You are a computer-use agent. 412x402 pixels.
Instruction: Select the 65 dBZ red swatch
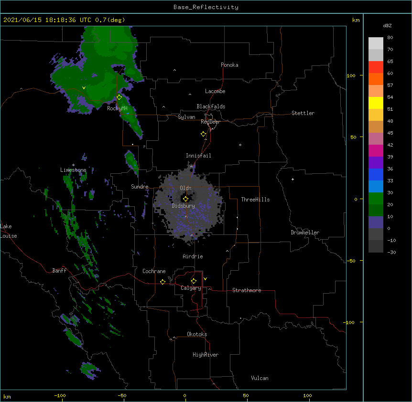(376, 67)
